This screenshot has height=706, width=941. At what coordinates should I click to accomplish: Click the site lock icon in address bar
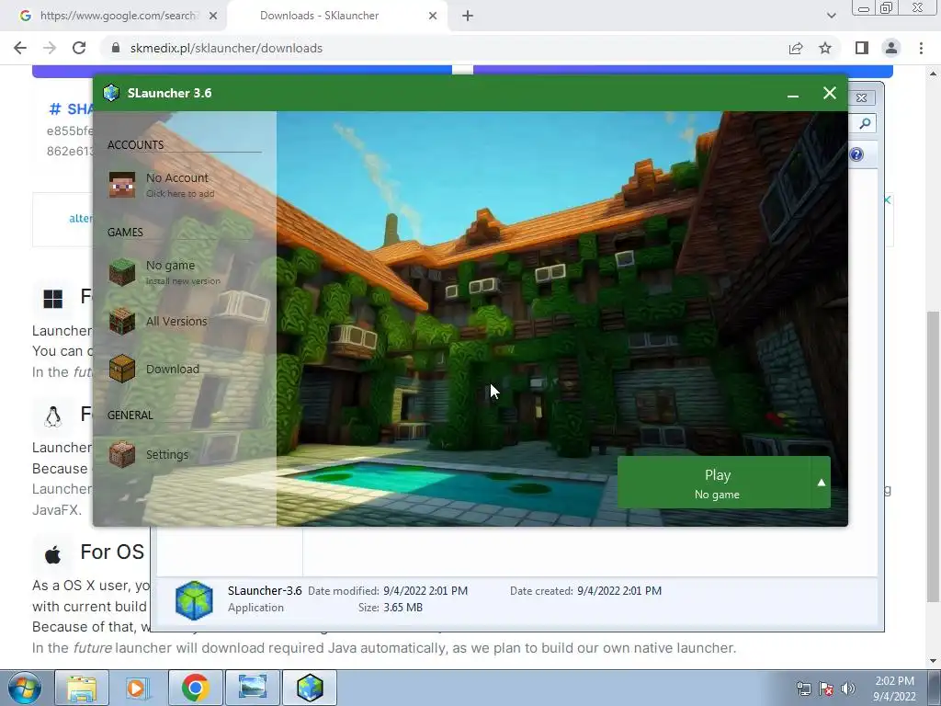pyautogui.click(x=116, y=48)
